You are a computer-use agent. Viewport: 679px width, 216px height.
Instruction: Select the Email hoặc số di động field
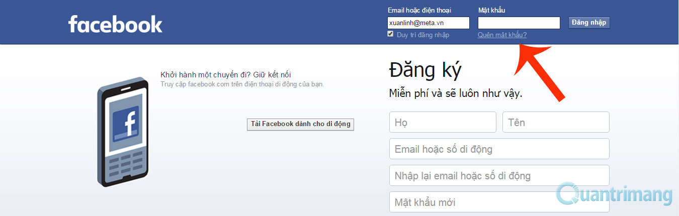499,149
